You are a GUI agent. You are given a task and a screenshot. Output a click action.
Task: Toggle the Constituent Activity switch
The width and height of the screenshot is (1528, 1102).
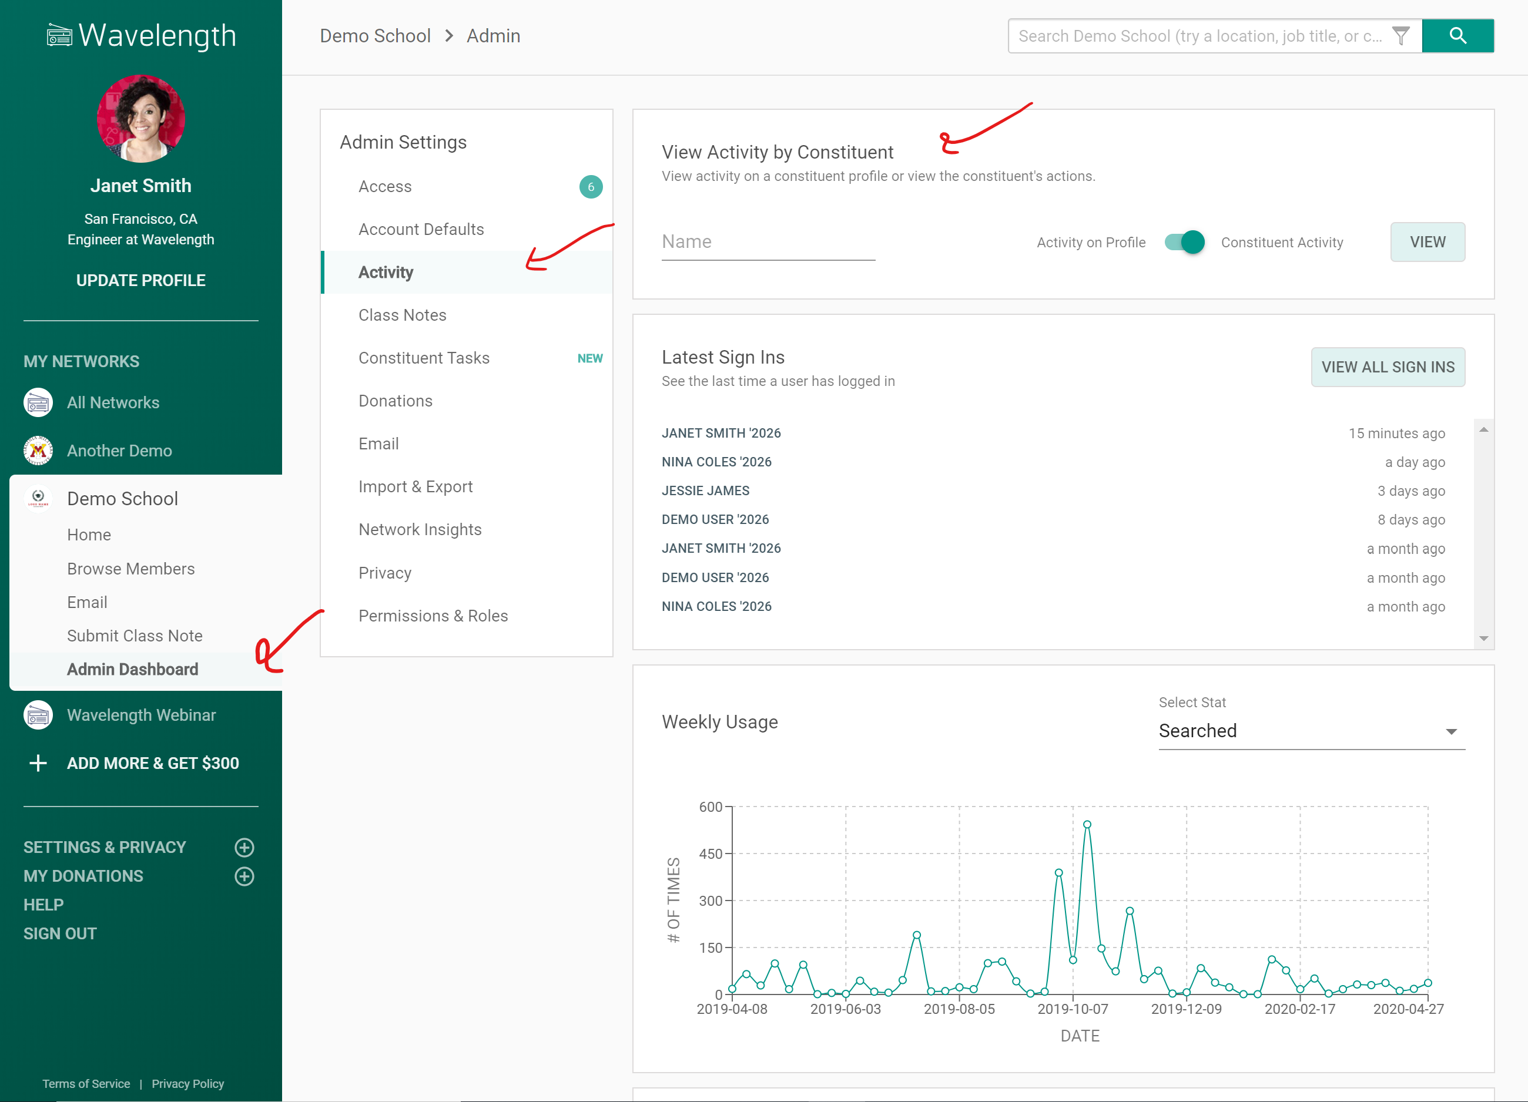click(1187, 242)
